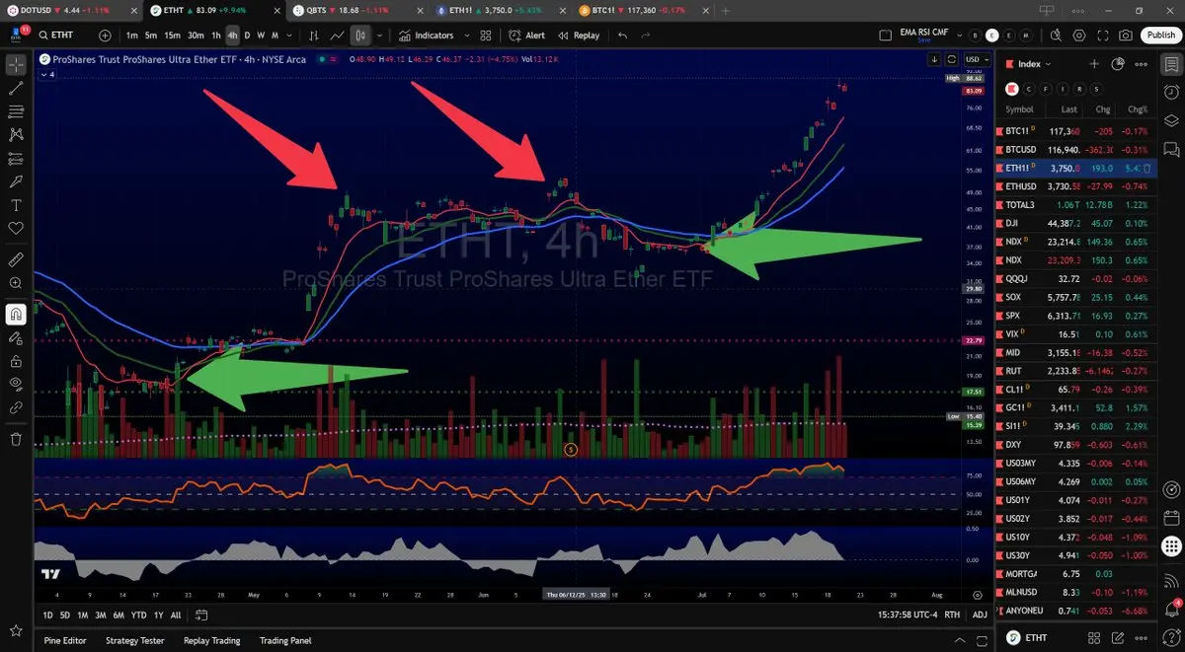Toggle magnet mode on the drawing toolbar
Image resolution: width=1185 pixels, height=652 pixels.
(x=16, y=315)
